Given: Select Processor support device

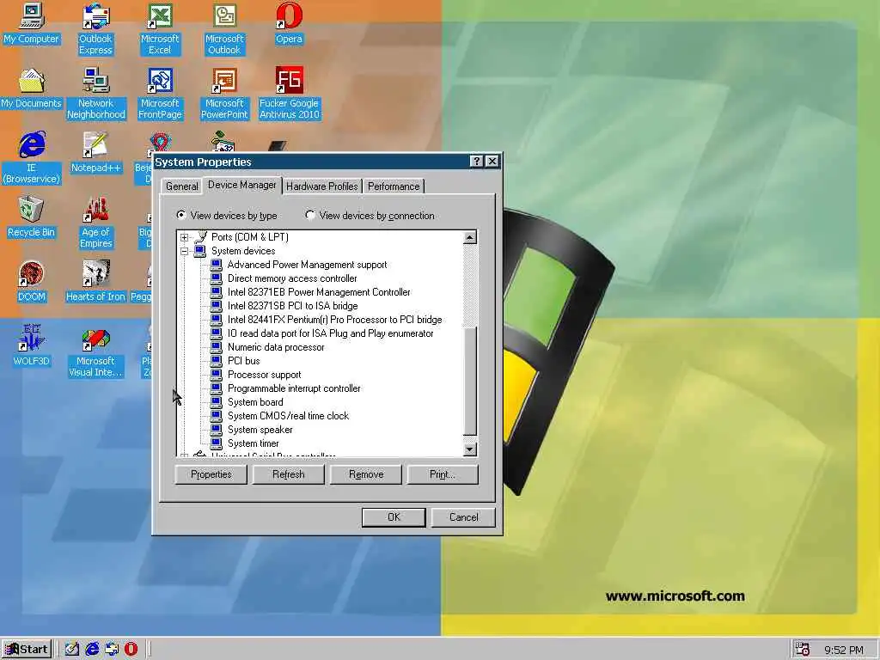Looking at the screenshot, I should (x=265, y=375).
